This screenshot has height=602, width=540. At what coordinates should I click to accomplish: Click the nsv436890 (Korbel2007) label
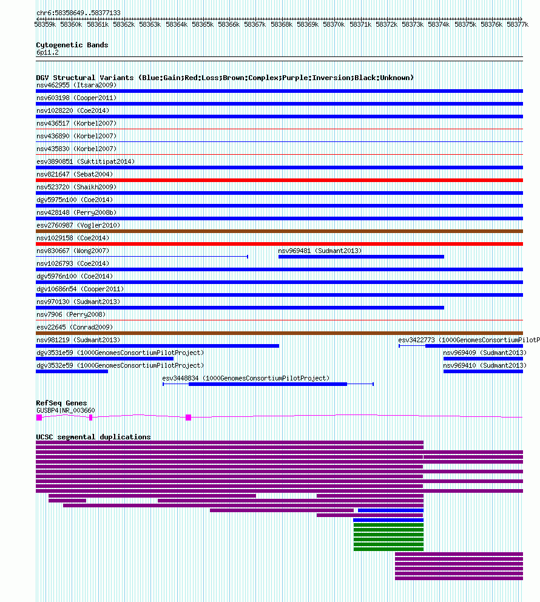point(76,136)
